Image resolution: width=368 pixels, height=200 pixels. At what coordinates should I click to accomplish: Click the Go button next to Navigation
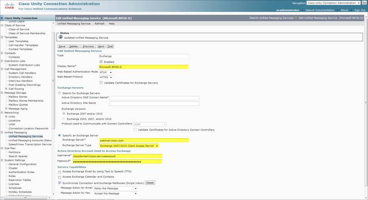pyautogui.click(x=364, y=3)
